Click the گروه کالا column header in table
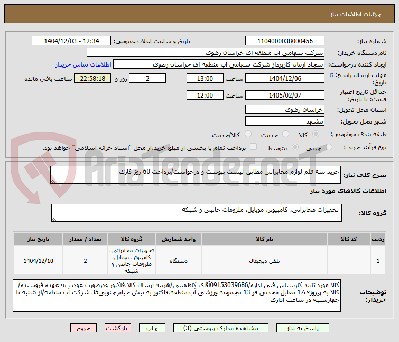The width and height of the screenshot is (399, 342). tap(132, 239)
